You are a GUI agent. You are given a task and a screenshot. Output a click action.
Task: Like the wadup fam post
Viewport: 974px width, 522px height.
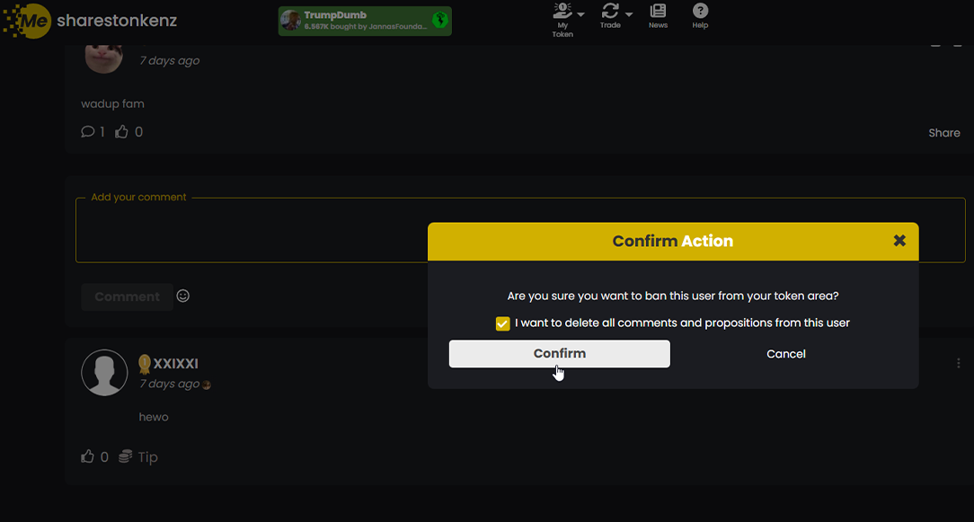click(122, 132)
